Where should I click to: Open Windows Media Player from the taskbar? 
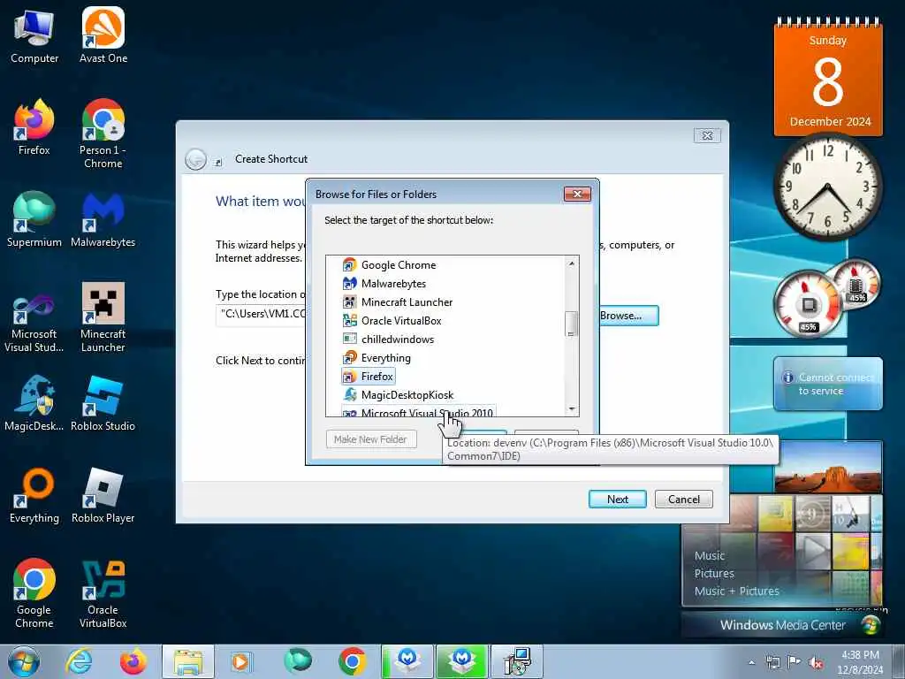[240, 661]
